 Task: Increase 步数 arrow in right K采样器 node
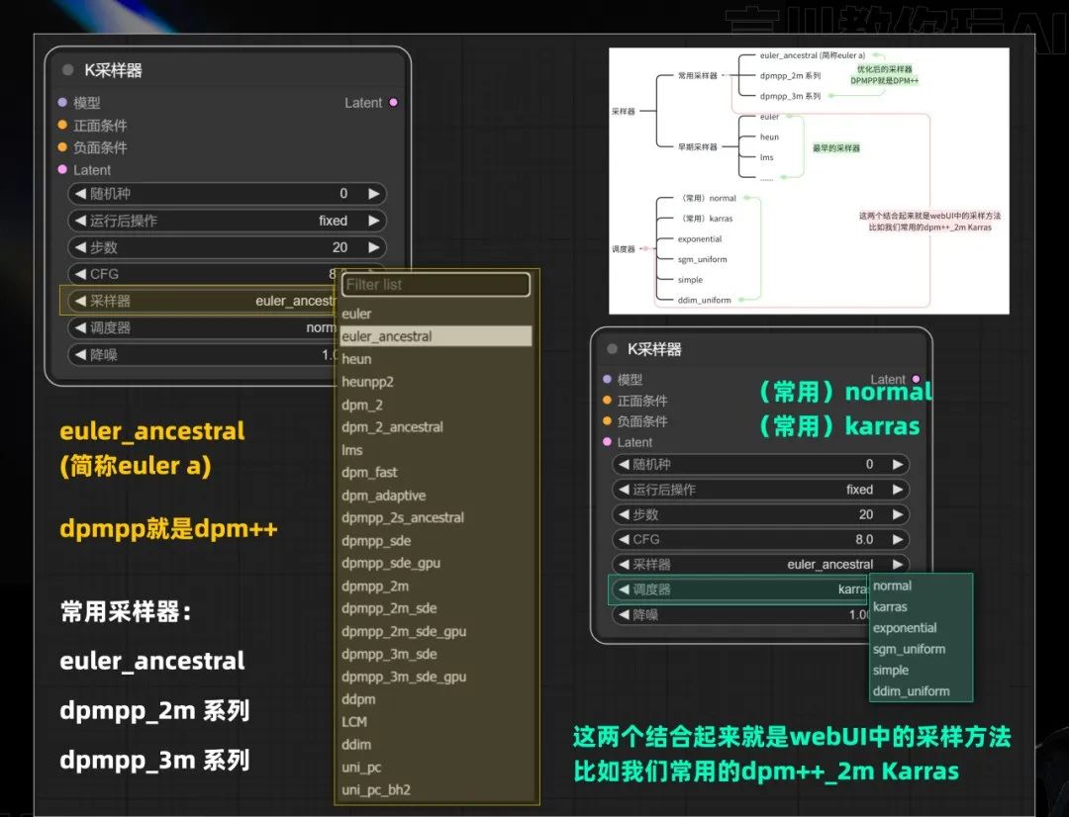click(x=898, y=514)
